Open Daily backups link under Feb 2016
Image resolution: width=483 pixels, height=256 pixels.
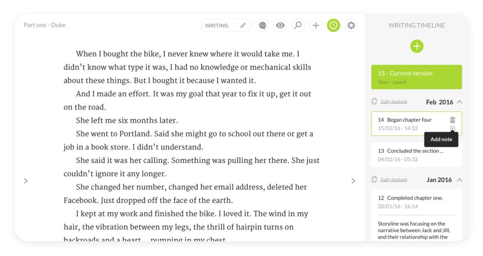tap(394, 101)
